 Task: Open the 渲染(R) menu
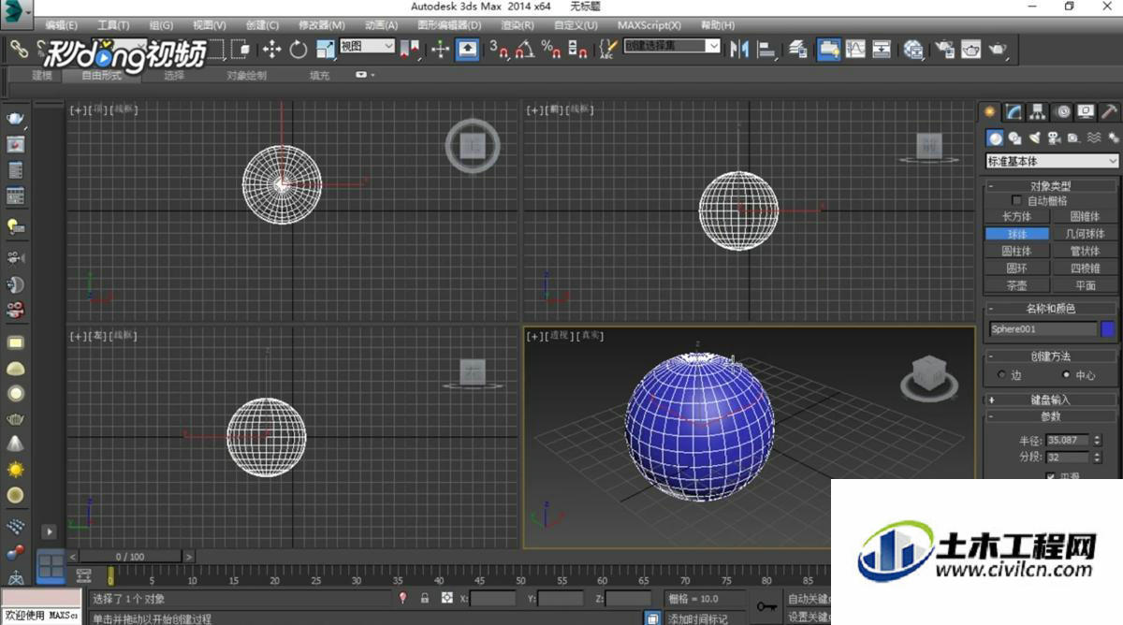(x=517, y=25)
